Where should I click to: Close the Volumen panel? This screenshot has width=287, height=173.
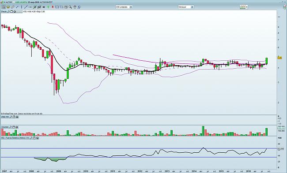[17, 127]
